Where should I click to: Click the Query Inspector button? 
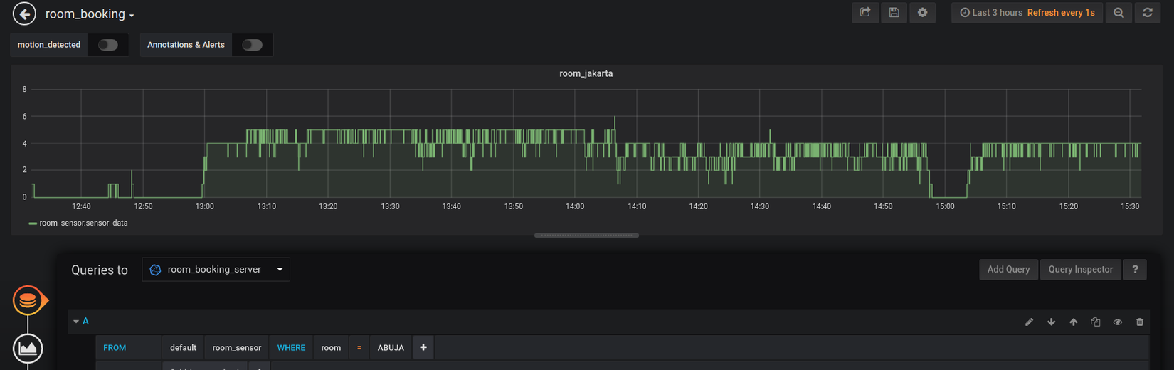click(1079, 270)
